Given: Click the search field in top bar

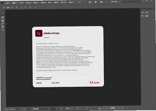Looking at the screenshot, I should pyautogui.click(x=131, y=2).
